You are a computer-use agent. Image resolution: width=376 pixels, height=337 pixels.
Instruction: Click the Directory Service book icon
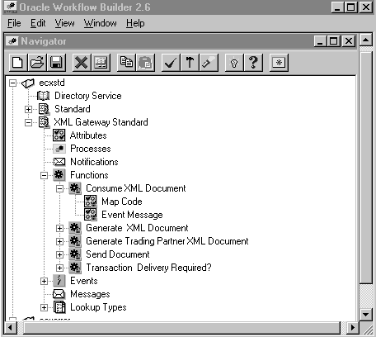click(44, 96)
